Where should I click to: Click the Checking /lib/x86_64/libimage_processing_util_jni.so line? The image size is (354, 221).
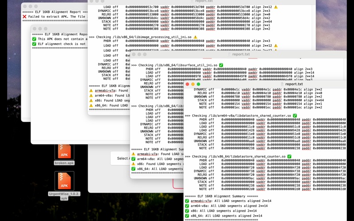(140, 37)
